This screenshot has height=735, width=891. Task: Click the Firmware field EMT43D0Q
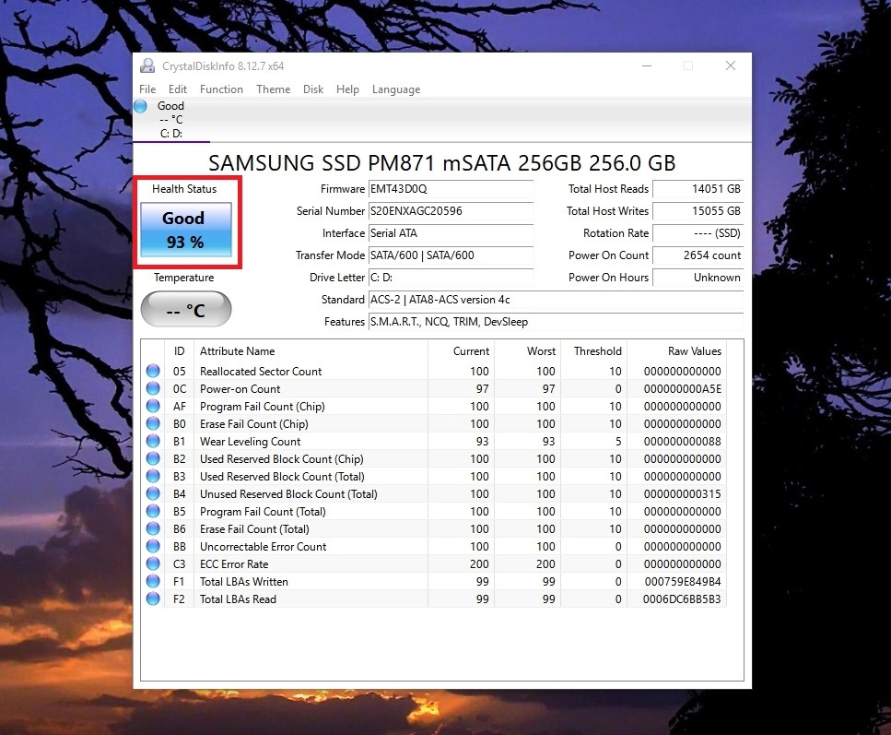click(x=451, y=189)
